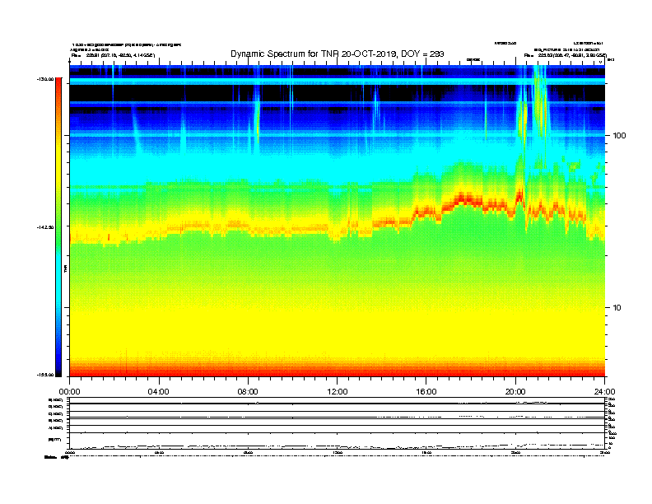Click the -142.50 color scale label
This screenshot has height=504, width=652.
(x=45, y=227)
